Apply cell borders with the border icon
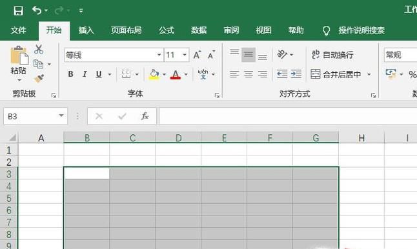417x249 pixels. 126,74
